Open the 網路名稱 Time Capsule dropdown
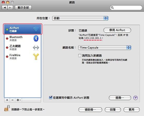This screenshot has width=144, height=116. click(x=105, y=48)
